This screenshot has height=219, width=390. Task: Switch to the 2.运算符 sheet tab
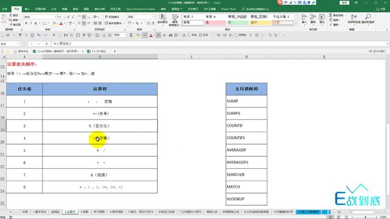(70, 212)
